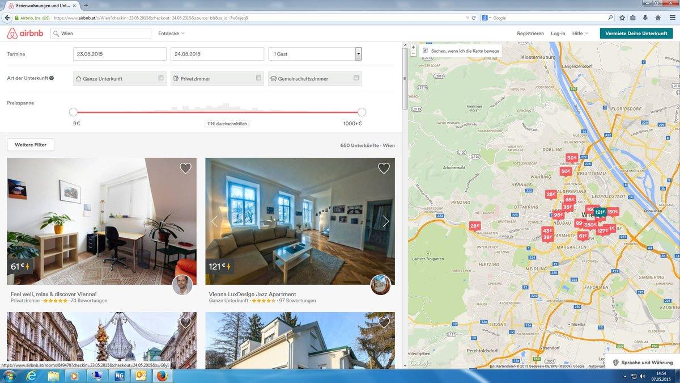
Task: Click the maximum price slider handle
Action: coord(362,112)
